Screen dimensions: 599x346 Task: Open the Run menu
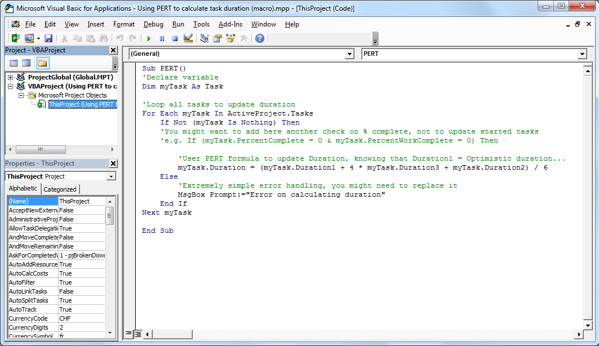tap(178, 24)
